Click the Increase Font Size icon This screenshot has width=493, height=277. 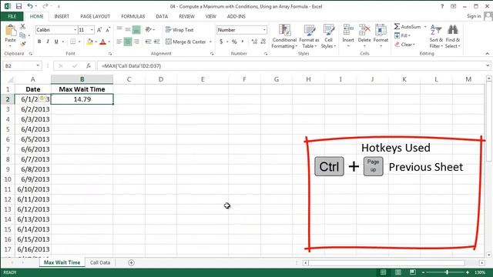[x=99, y=30]
